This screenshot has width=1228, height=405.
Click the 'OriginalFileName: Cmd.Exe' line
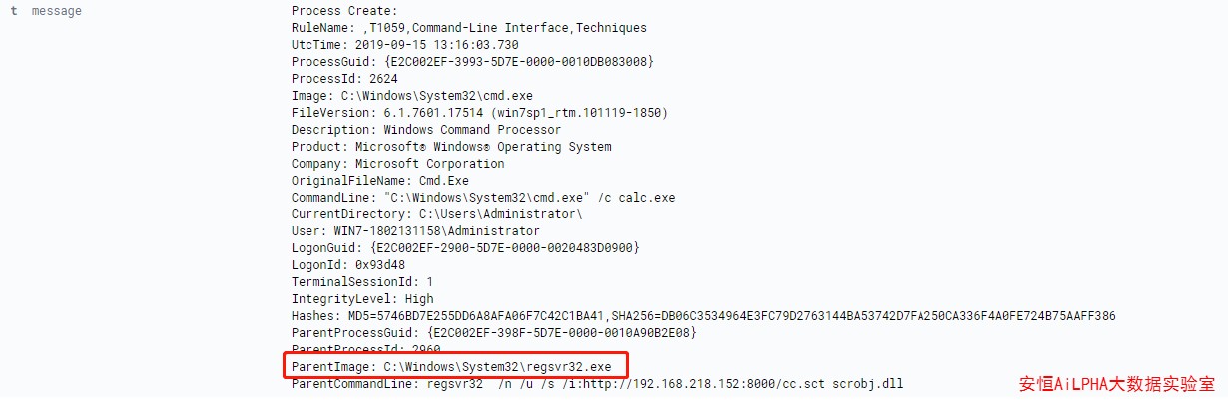click(379, 181)
